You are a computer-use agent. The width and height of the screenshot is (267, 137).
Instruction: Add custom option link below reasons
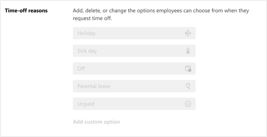pyautogui.click(x=96, y=122)
